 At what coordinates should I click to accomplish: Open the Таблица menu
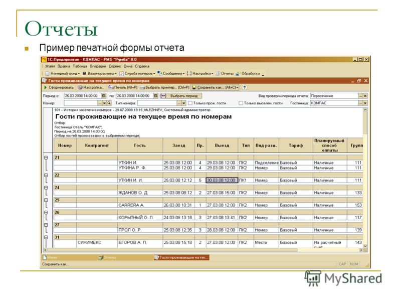coord(80,66)
